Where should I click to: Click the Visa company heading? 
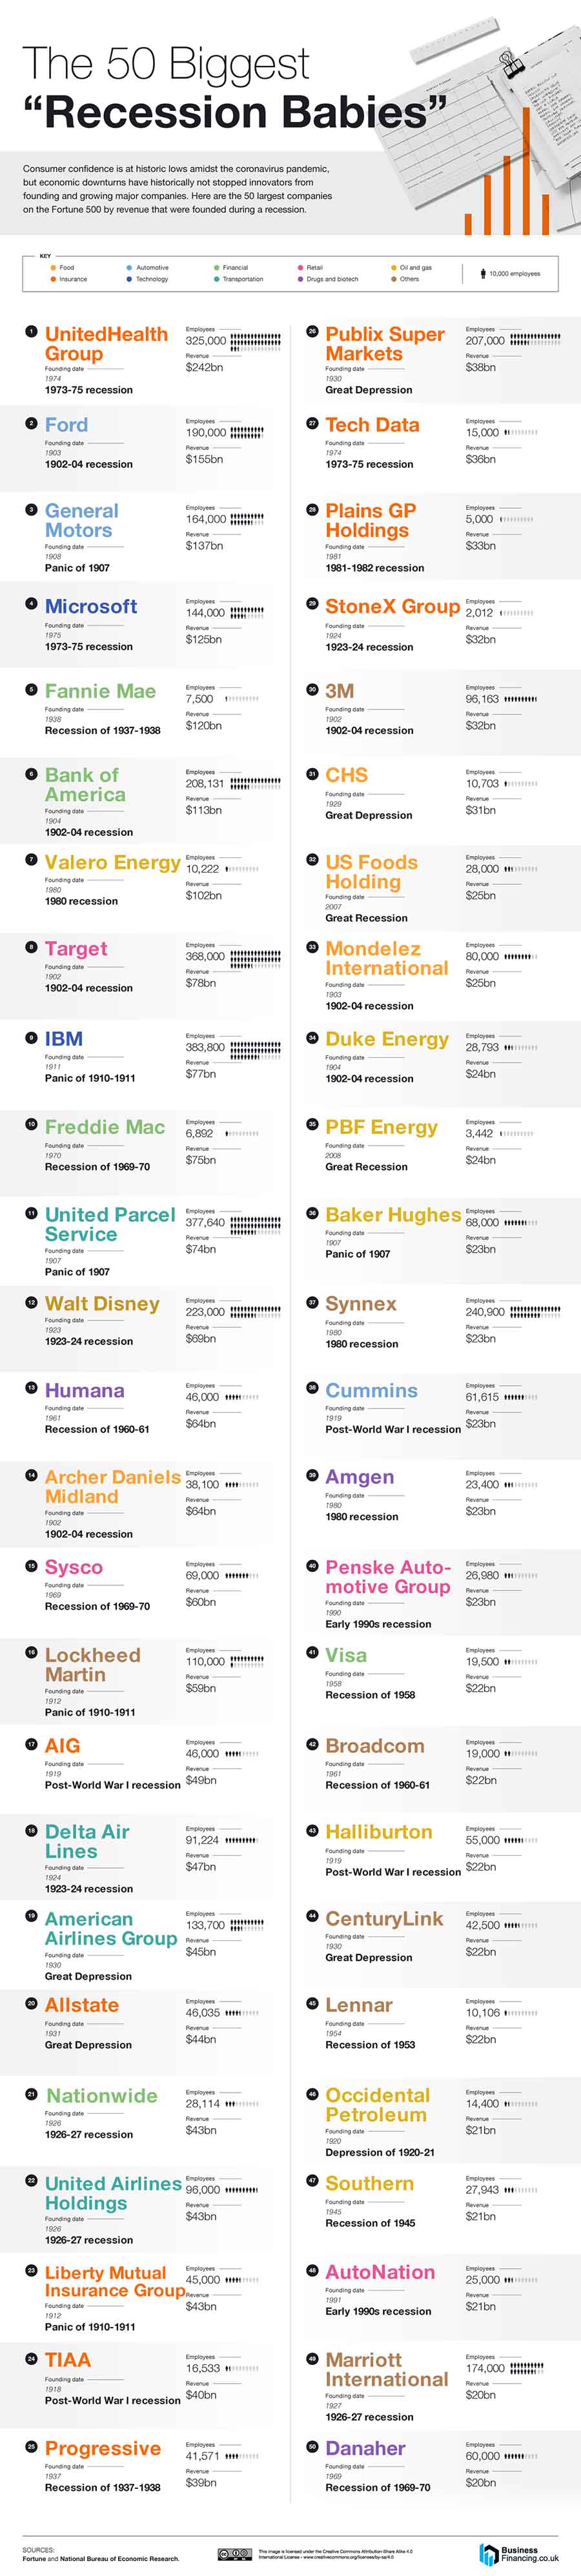pyautogui.click(x=346, y=1655)
